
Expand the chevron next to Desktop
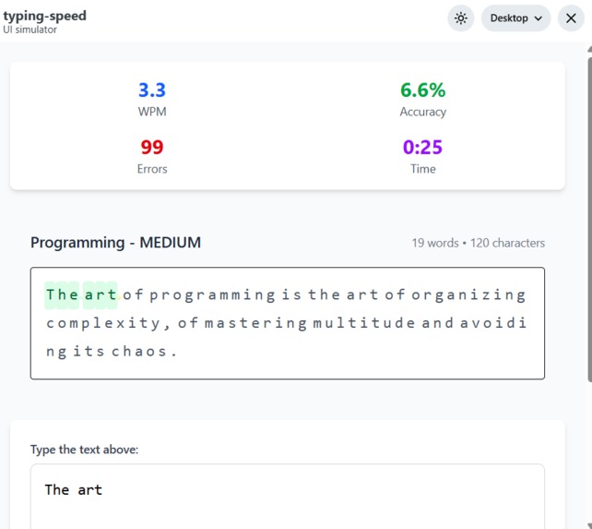click(x=539, y=18)
